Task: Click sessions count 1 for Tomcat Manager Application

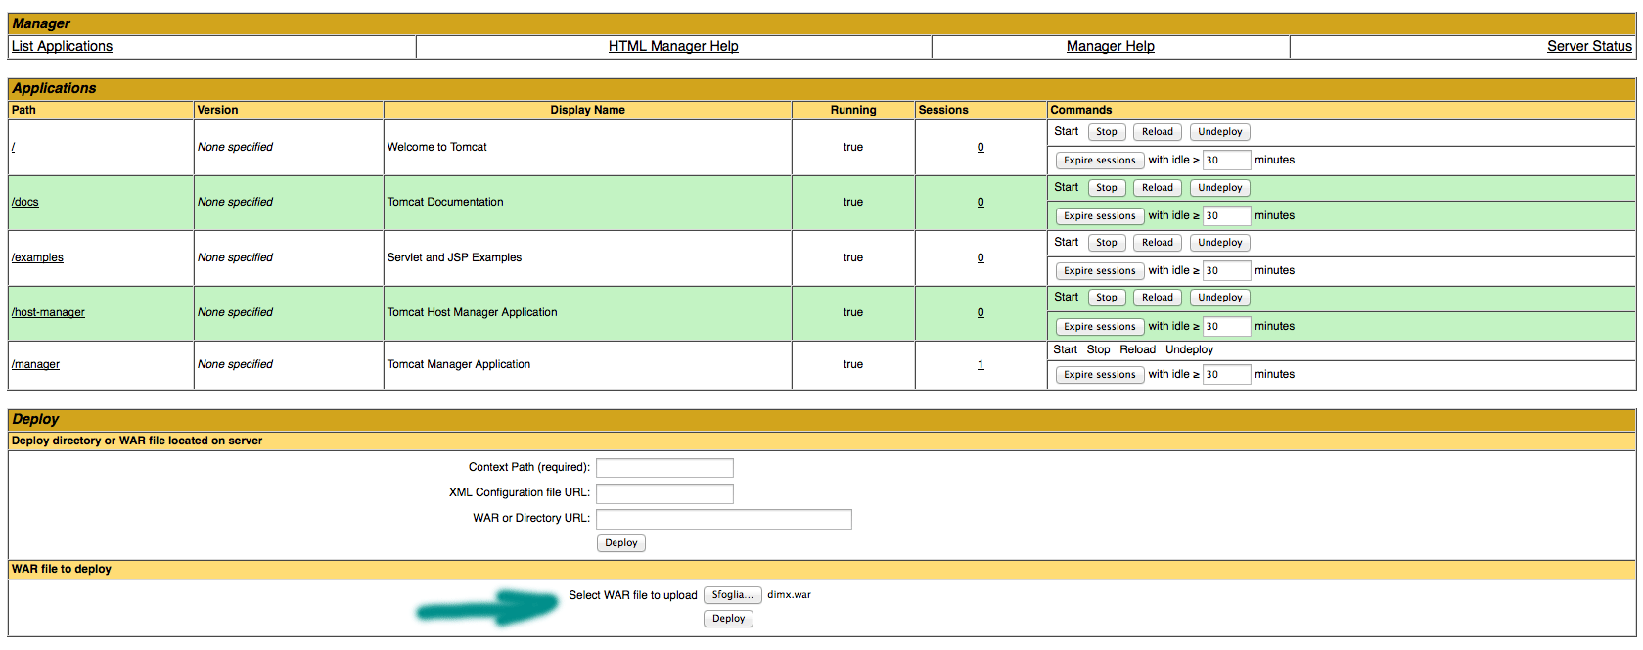Action: coord(981,364)
